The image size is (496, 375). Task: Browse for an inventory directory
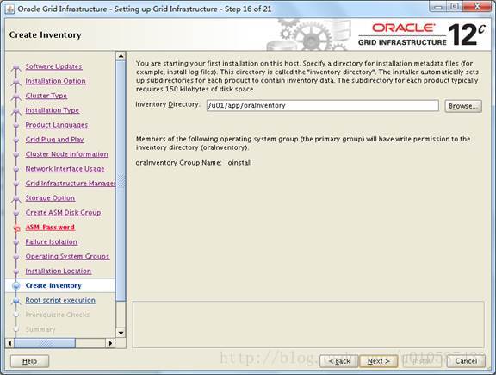(x=463, y=106)
